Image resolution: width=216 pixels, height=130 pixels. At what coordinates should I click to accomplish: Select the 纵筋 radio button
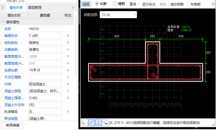tap(97, 4)
